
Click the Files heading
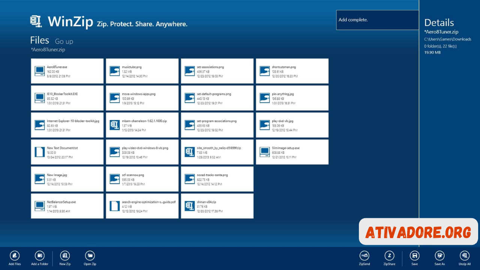(40, 40)
